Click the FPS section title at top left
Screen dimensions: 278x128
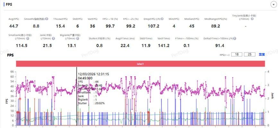(8, 5)
